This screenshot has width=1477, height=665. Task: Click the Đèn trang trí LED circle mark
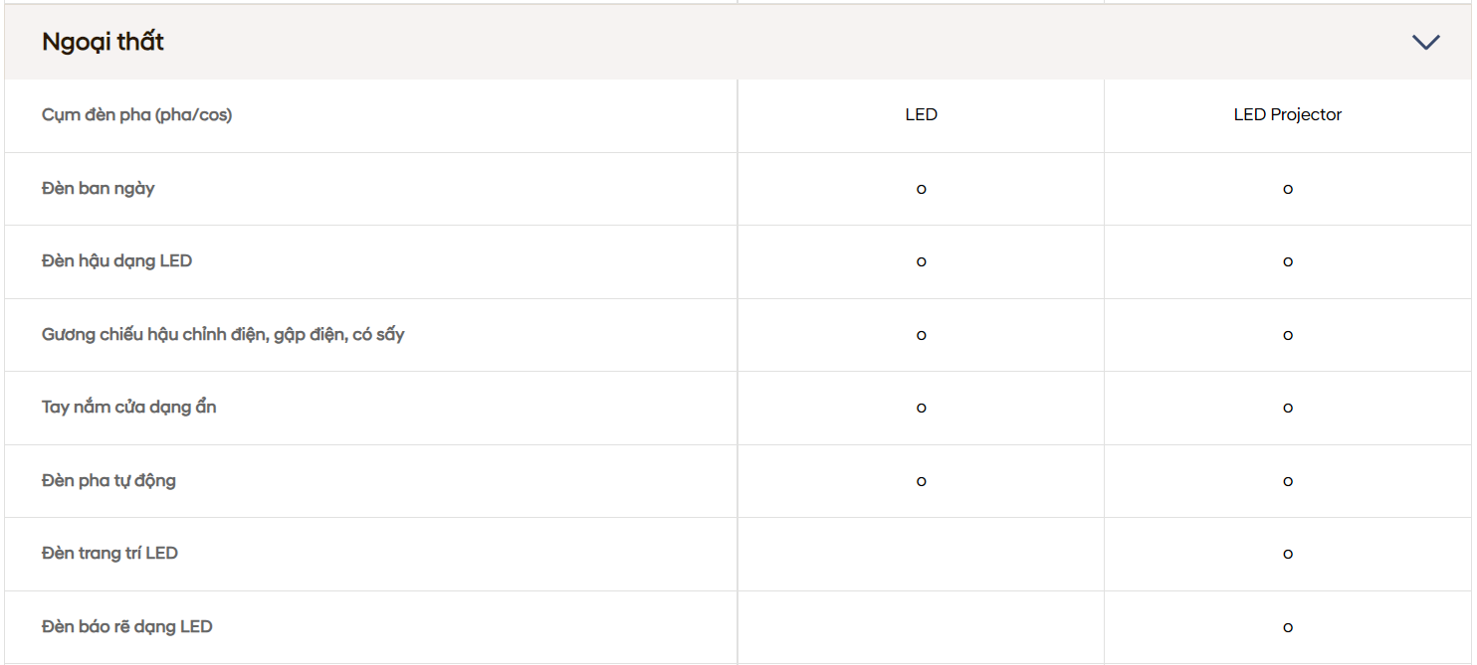coord(1287,554)
